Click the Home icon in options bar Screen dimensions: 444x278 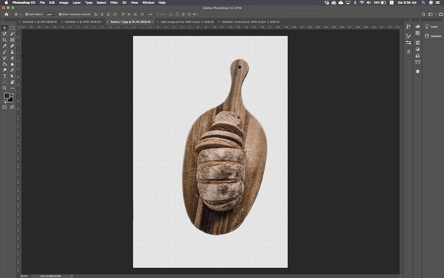point(7,14)
